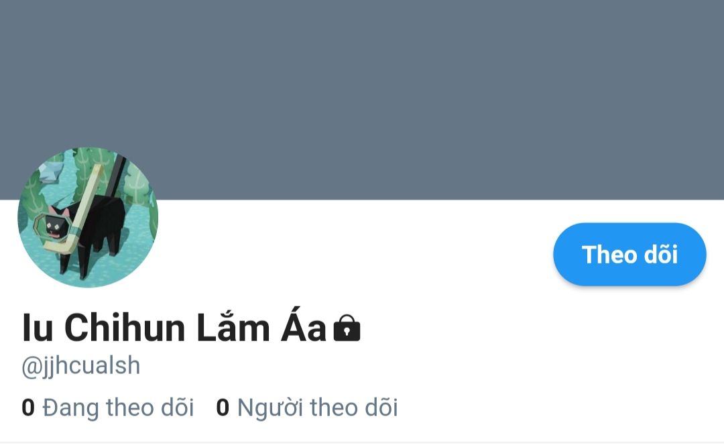Click the 0 count before Người theo dõi

coord(223,407)
